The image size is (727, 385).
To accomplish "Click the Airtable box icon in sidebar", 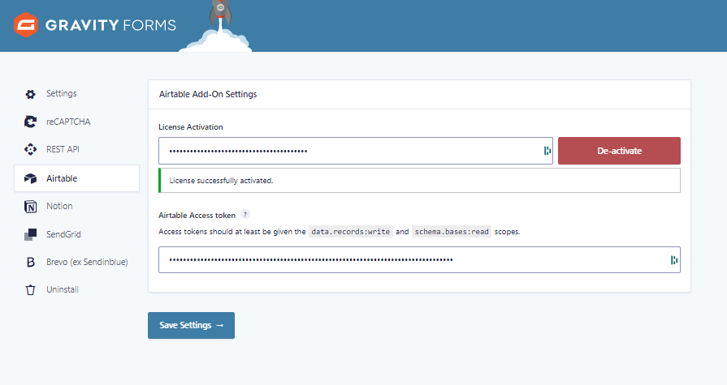I will (x=31, y=178).
